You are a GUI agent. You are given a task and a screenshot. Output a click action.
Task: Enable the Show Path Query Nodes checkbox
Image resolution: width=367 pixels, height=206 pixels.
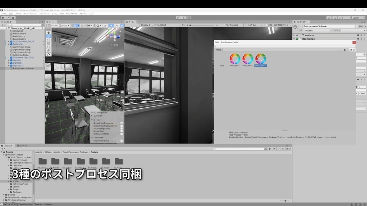click(x=122, y=126)
